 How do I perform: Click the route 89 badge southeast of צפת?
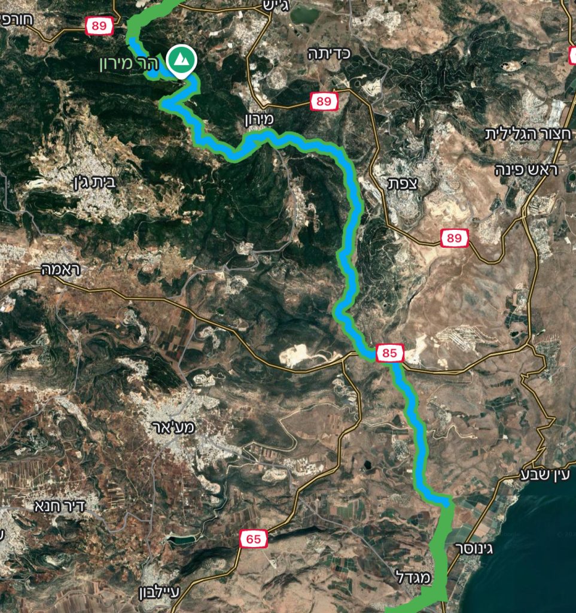point(454,238)
